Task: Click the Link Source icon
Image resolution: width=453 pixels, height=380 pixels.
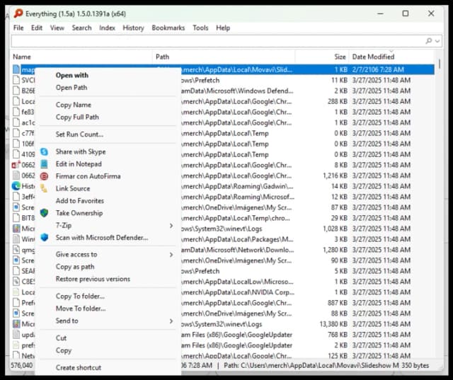Action: (x=44, y=188)
